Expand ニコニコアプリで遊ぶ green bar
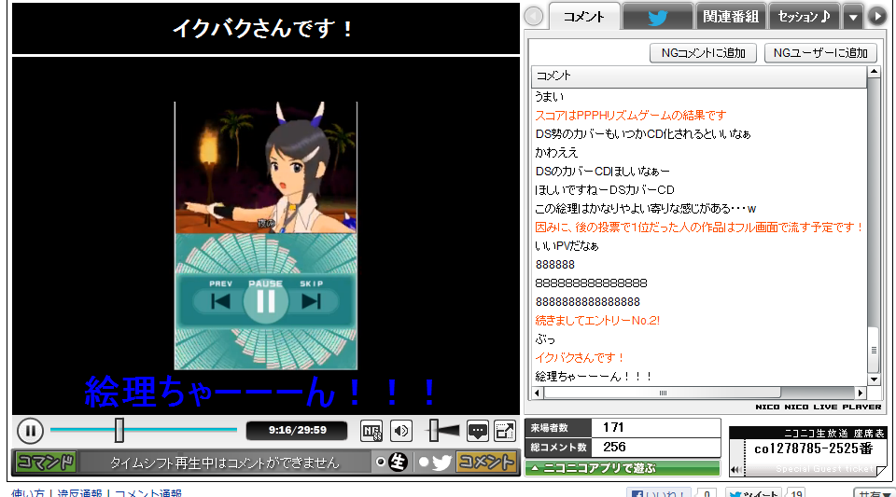 pos(623,468)
